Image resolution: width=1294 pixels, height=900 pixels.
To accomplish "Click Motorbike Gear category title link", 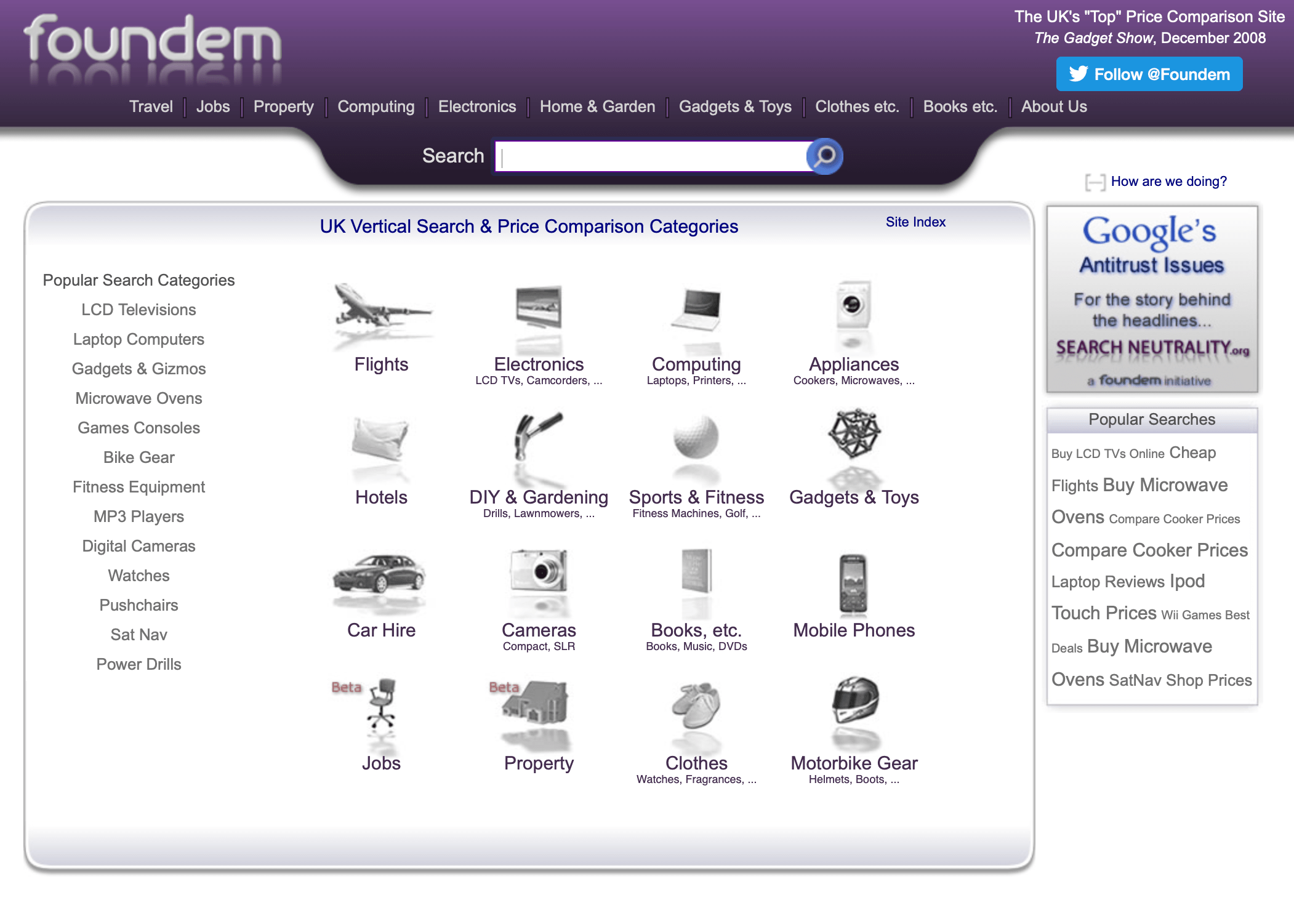I will 854,763.
